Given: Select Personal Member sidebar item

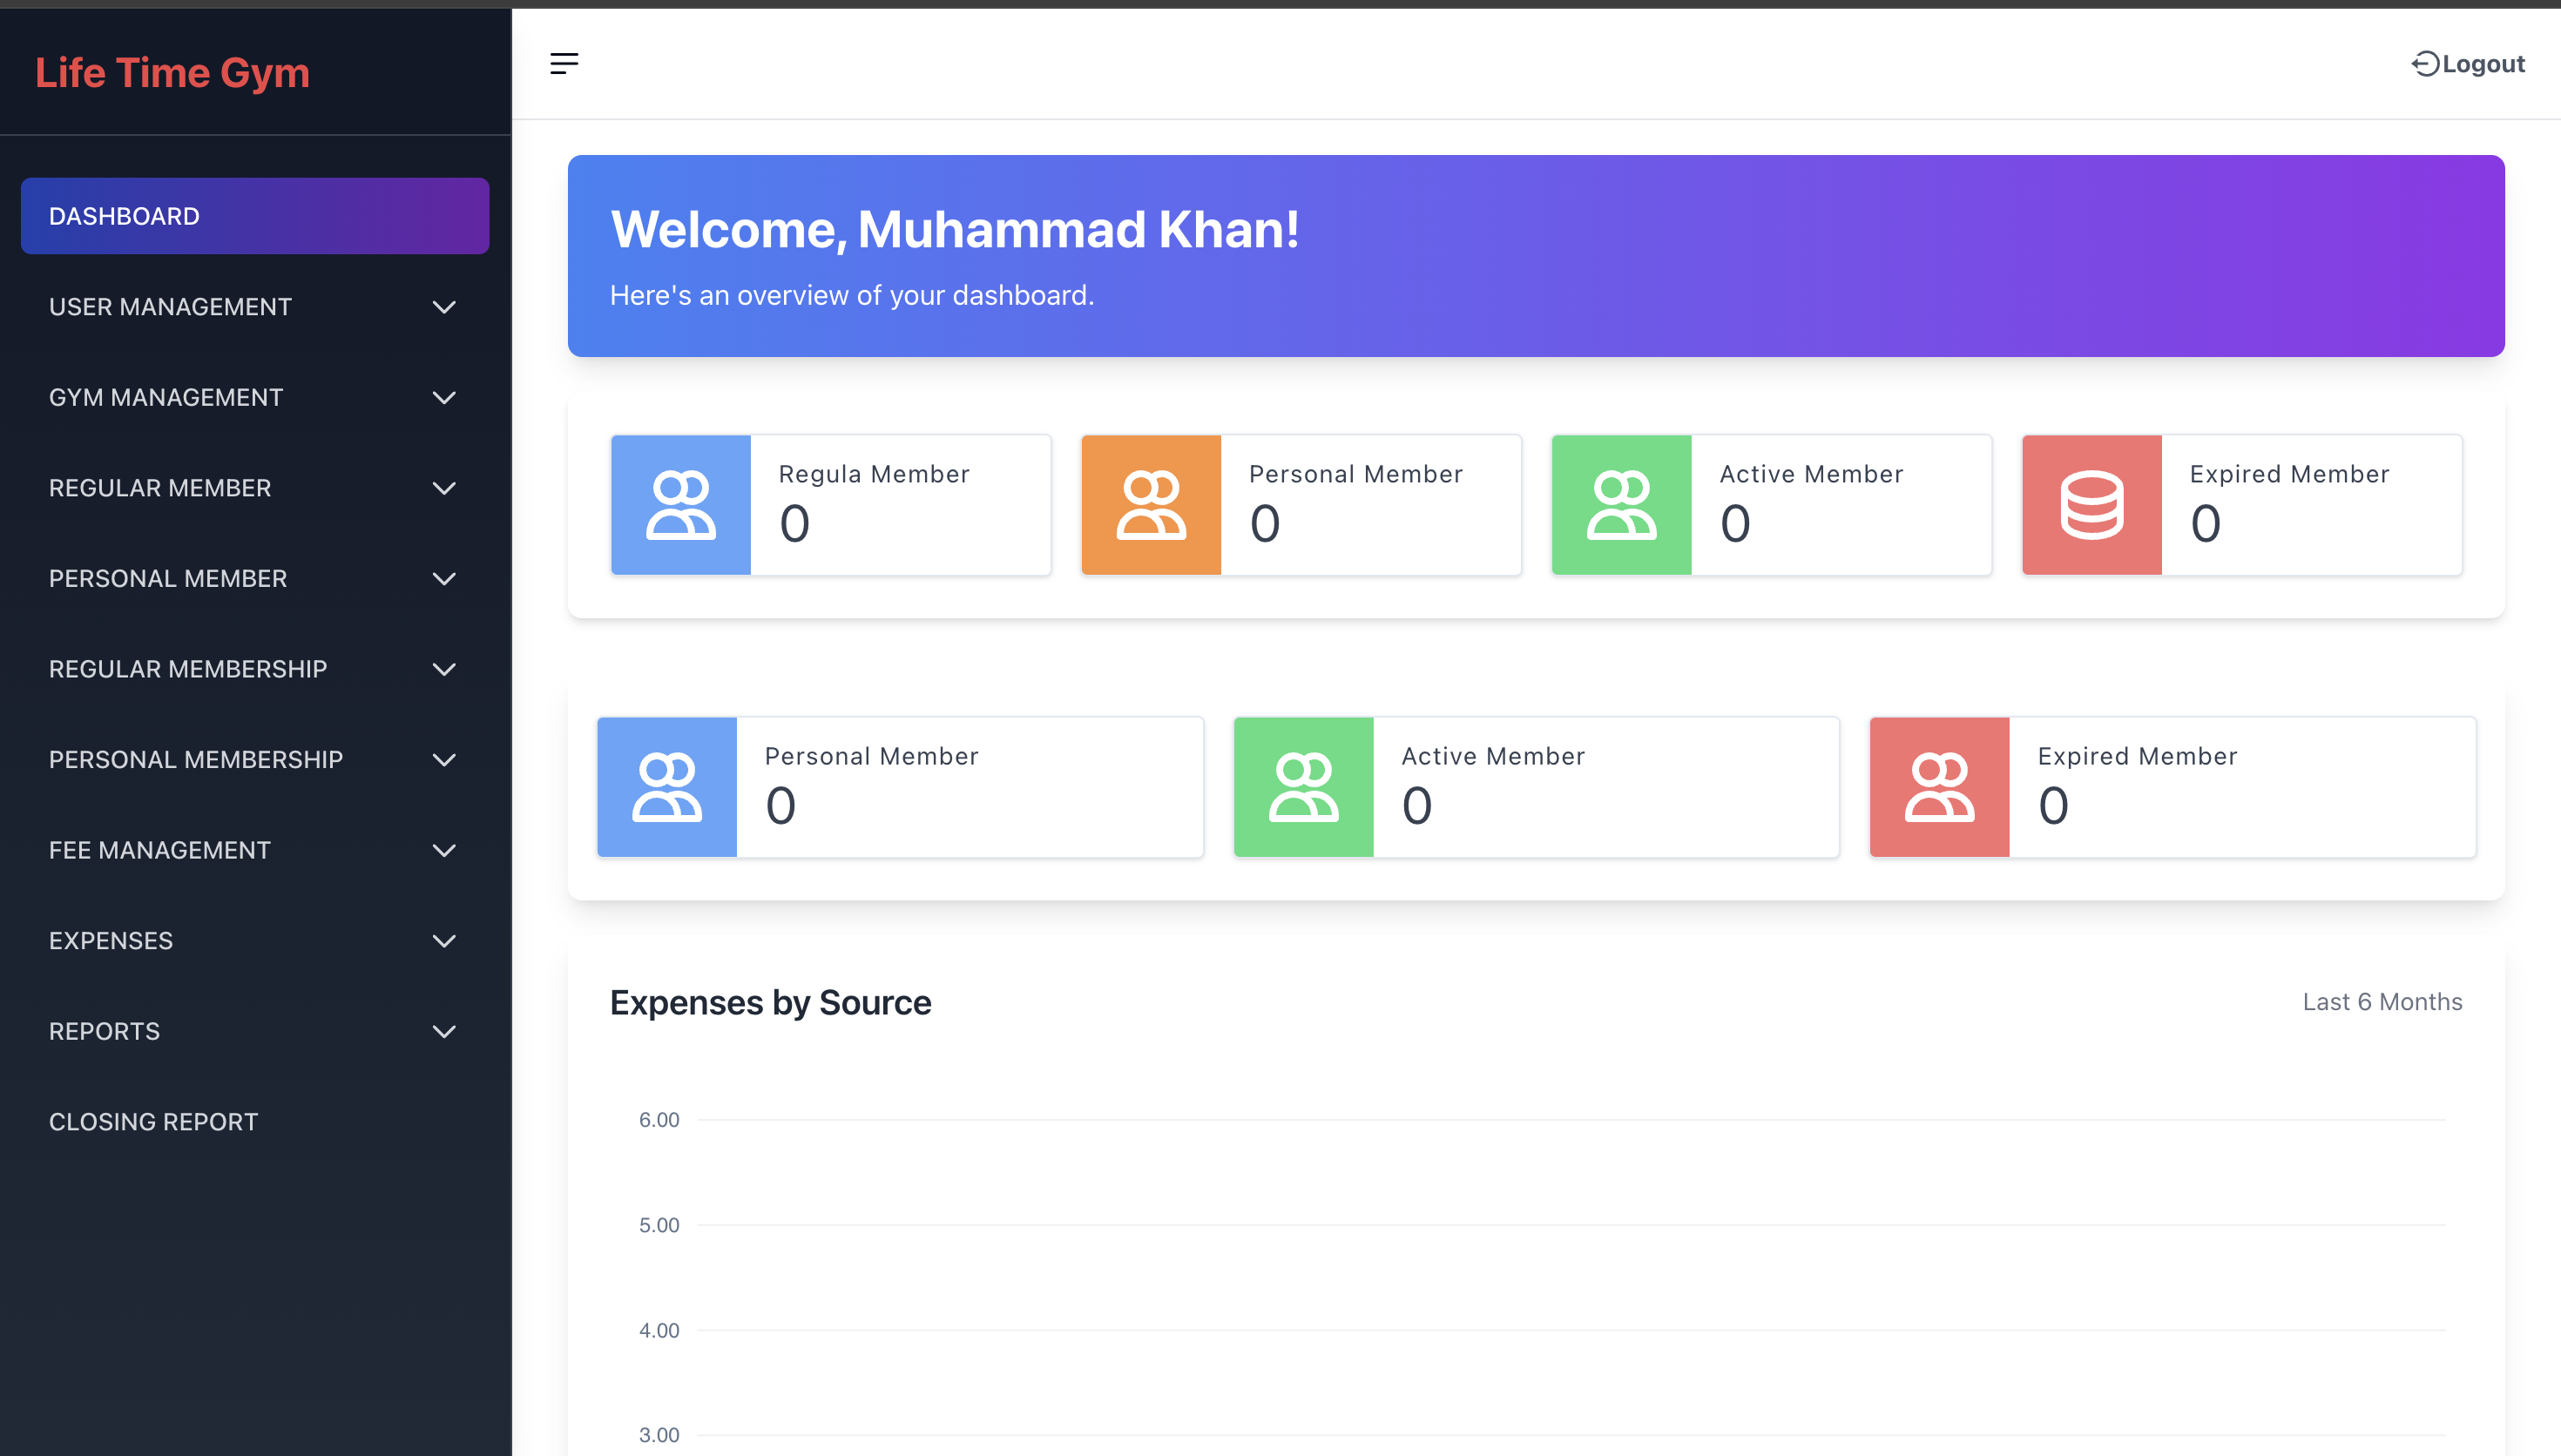Looking at the screenshot, I should 255,579.
